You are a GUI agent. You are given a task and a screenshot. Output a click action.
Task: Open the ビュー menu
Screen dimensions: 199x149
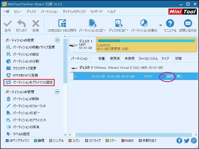coord(18,12)
